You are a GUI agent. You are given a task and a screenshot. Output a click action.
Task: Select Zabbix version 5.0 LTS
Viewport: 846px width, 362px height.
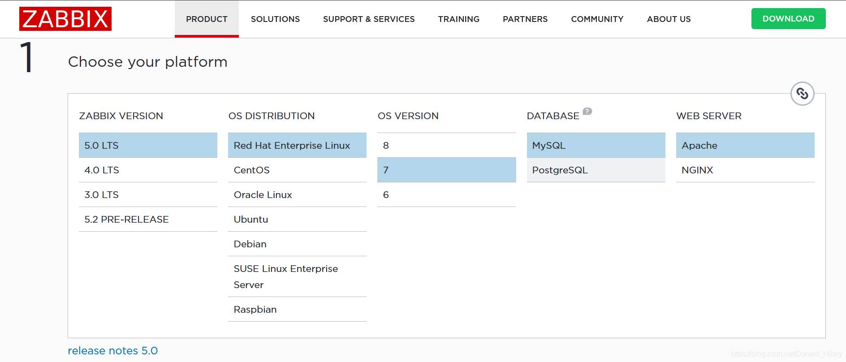(x=148, y=145)
